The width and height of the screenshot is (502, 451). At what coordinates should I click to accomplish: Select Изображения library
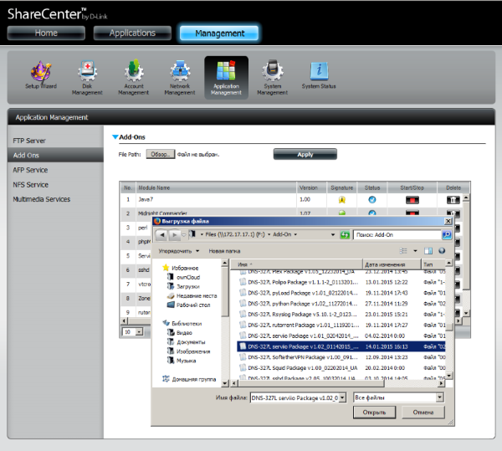188,351
